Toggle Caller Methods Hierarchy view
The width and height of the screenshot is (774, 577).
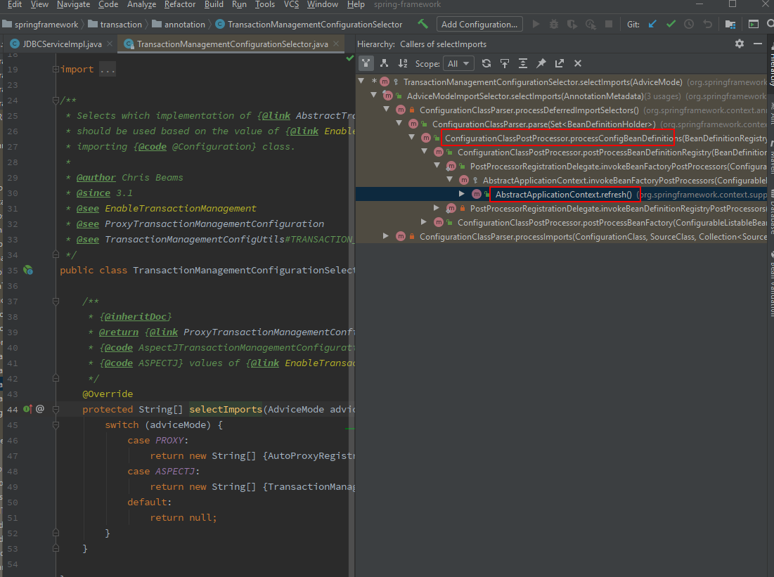(x=366, y=63)
